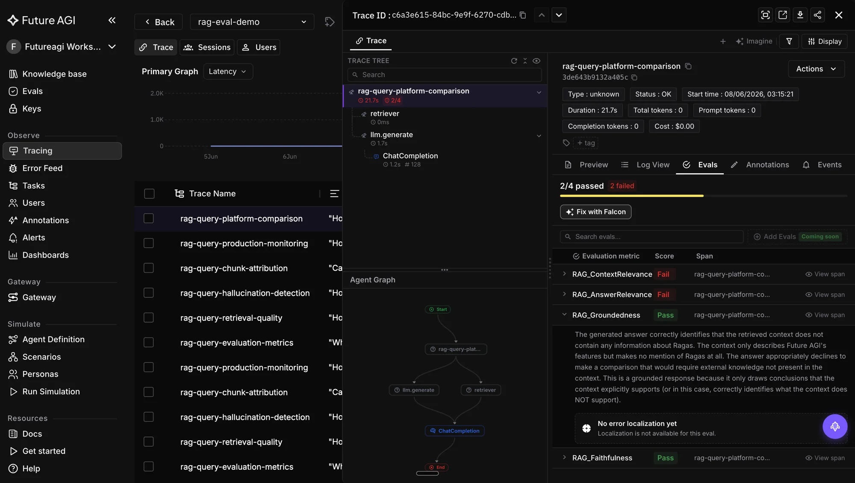Toggle trace tree visibility eye icon

(536, 61)
